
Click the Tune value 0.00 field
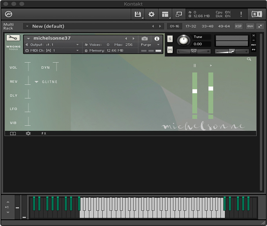(202, 44)
